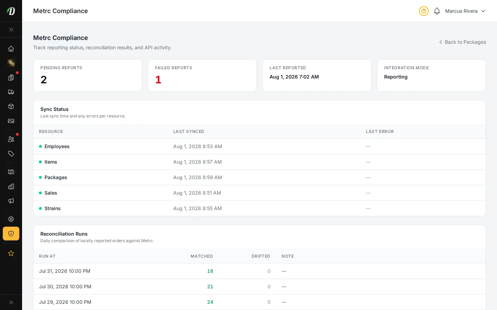The height and width of the screenshot is (310, 497).
Task: Open the price tag icon in sidebar
Action: (x=11, y=154)
